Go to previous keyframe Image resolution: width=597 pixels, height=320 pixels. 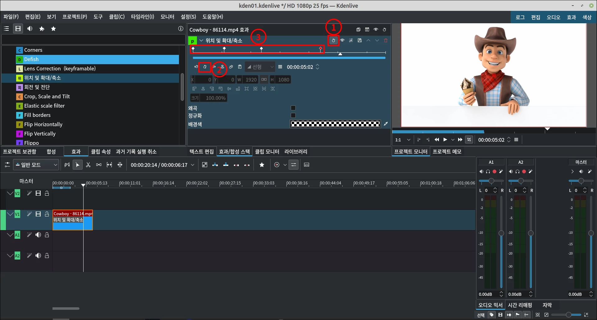click(x=196, y=67)
